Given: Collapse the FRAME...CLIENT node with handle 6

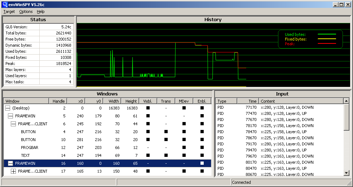Looking at the screenshot, I should click(x=13, y=124).
